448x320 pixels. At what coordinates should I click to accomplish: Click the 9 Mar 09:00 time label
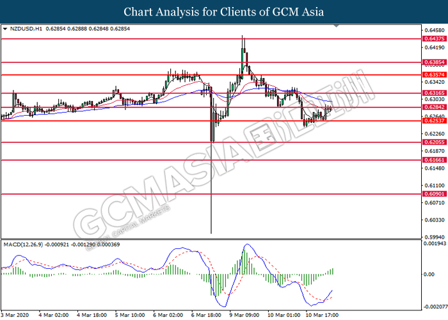pos(246,315)
